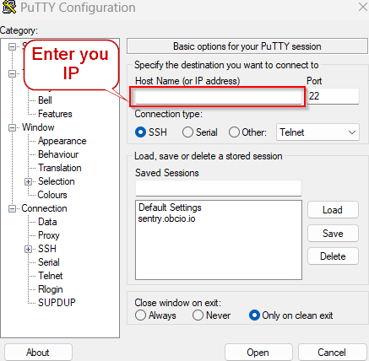Image resolution: width=369 pixels, height=361 pixels.
Task: Open the Proxy category
Action: 49,235
